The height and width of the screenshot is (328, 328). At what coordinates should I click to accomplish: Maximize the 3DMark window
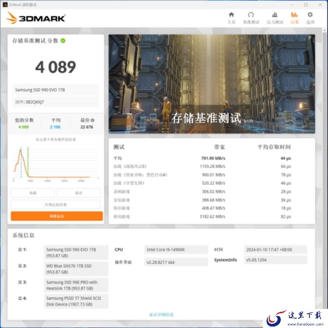click(306, 4)
